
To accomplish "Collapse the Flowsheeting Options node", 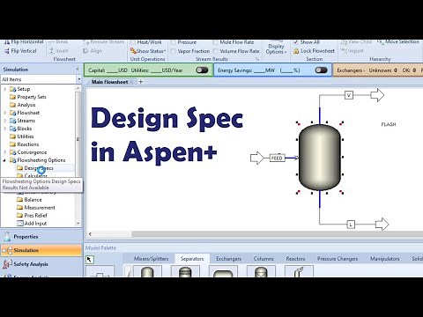I will point(4,160).
